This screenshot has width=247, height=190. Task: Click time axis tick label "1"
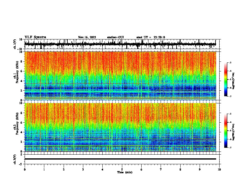coord(44,170)
